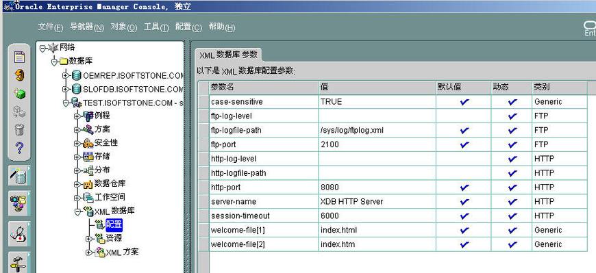This screenshot has width=596, height=273.
Task: Click the folder icon beside 数据库
Action: pyautogui.click(x=64, y=61)
